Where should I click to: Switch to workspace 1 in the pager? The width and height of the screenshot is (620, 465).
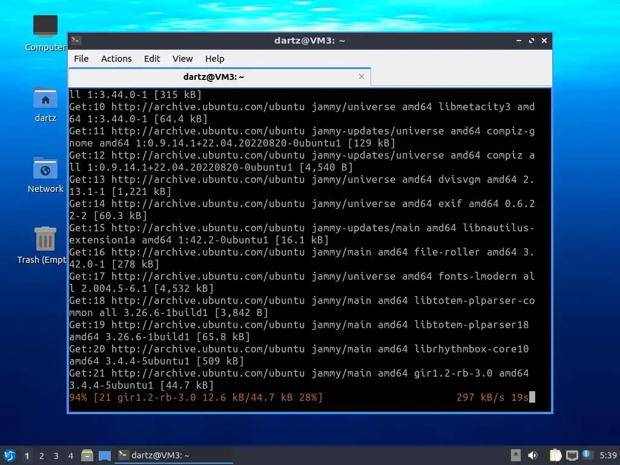pos(27,456)
